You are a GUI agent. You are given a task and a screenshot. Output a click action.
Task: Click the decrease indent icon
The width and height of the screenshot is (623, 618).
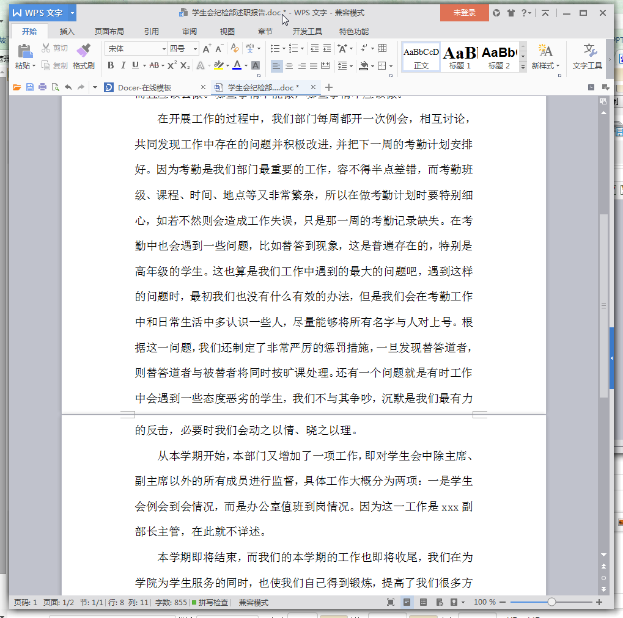[x=314, y=48]
